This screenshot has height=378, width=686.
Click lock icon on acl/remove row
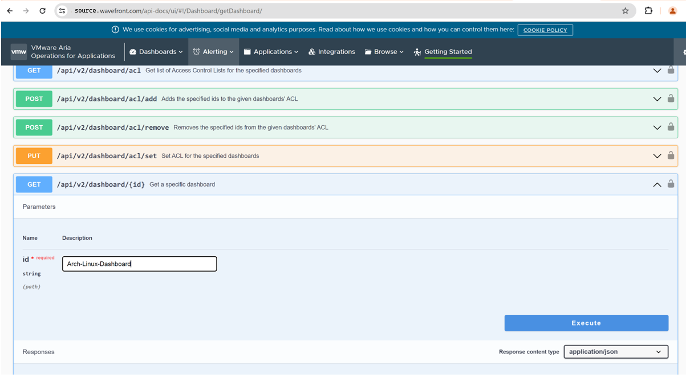pyautogui.click(x=671, y=127)
